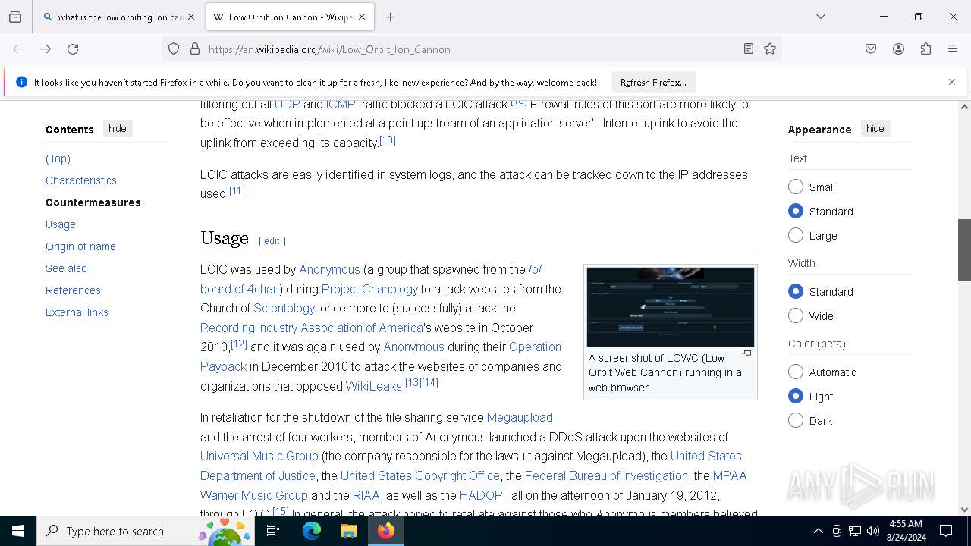This screenshot has width=971, height=546.
Task: Open the WikiLeaks link
Action: 374,386
